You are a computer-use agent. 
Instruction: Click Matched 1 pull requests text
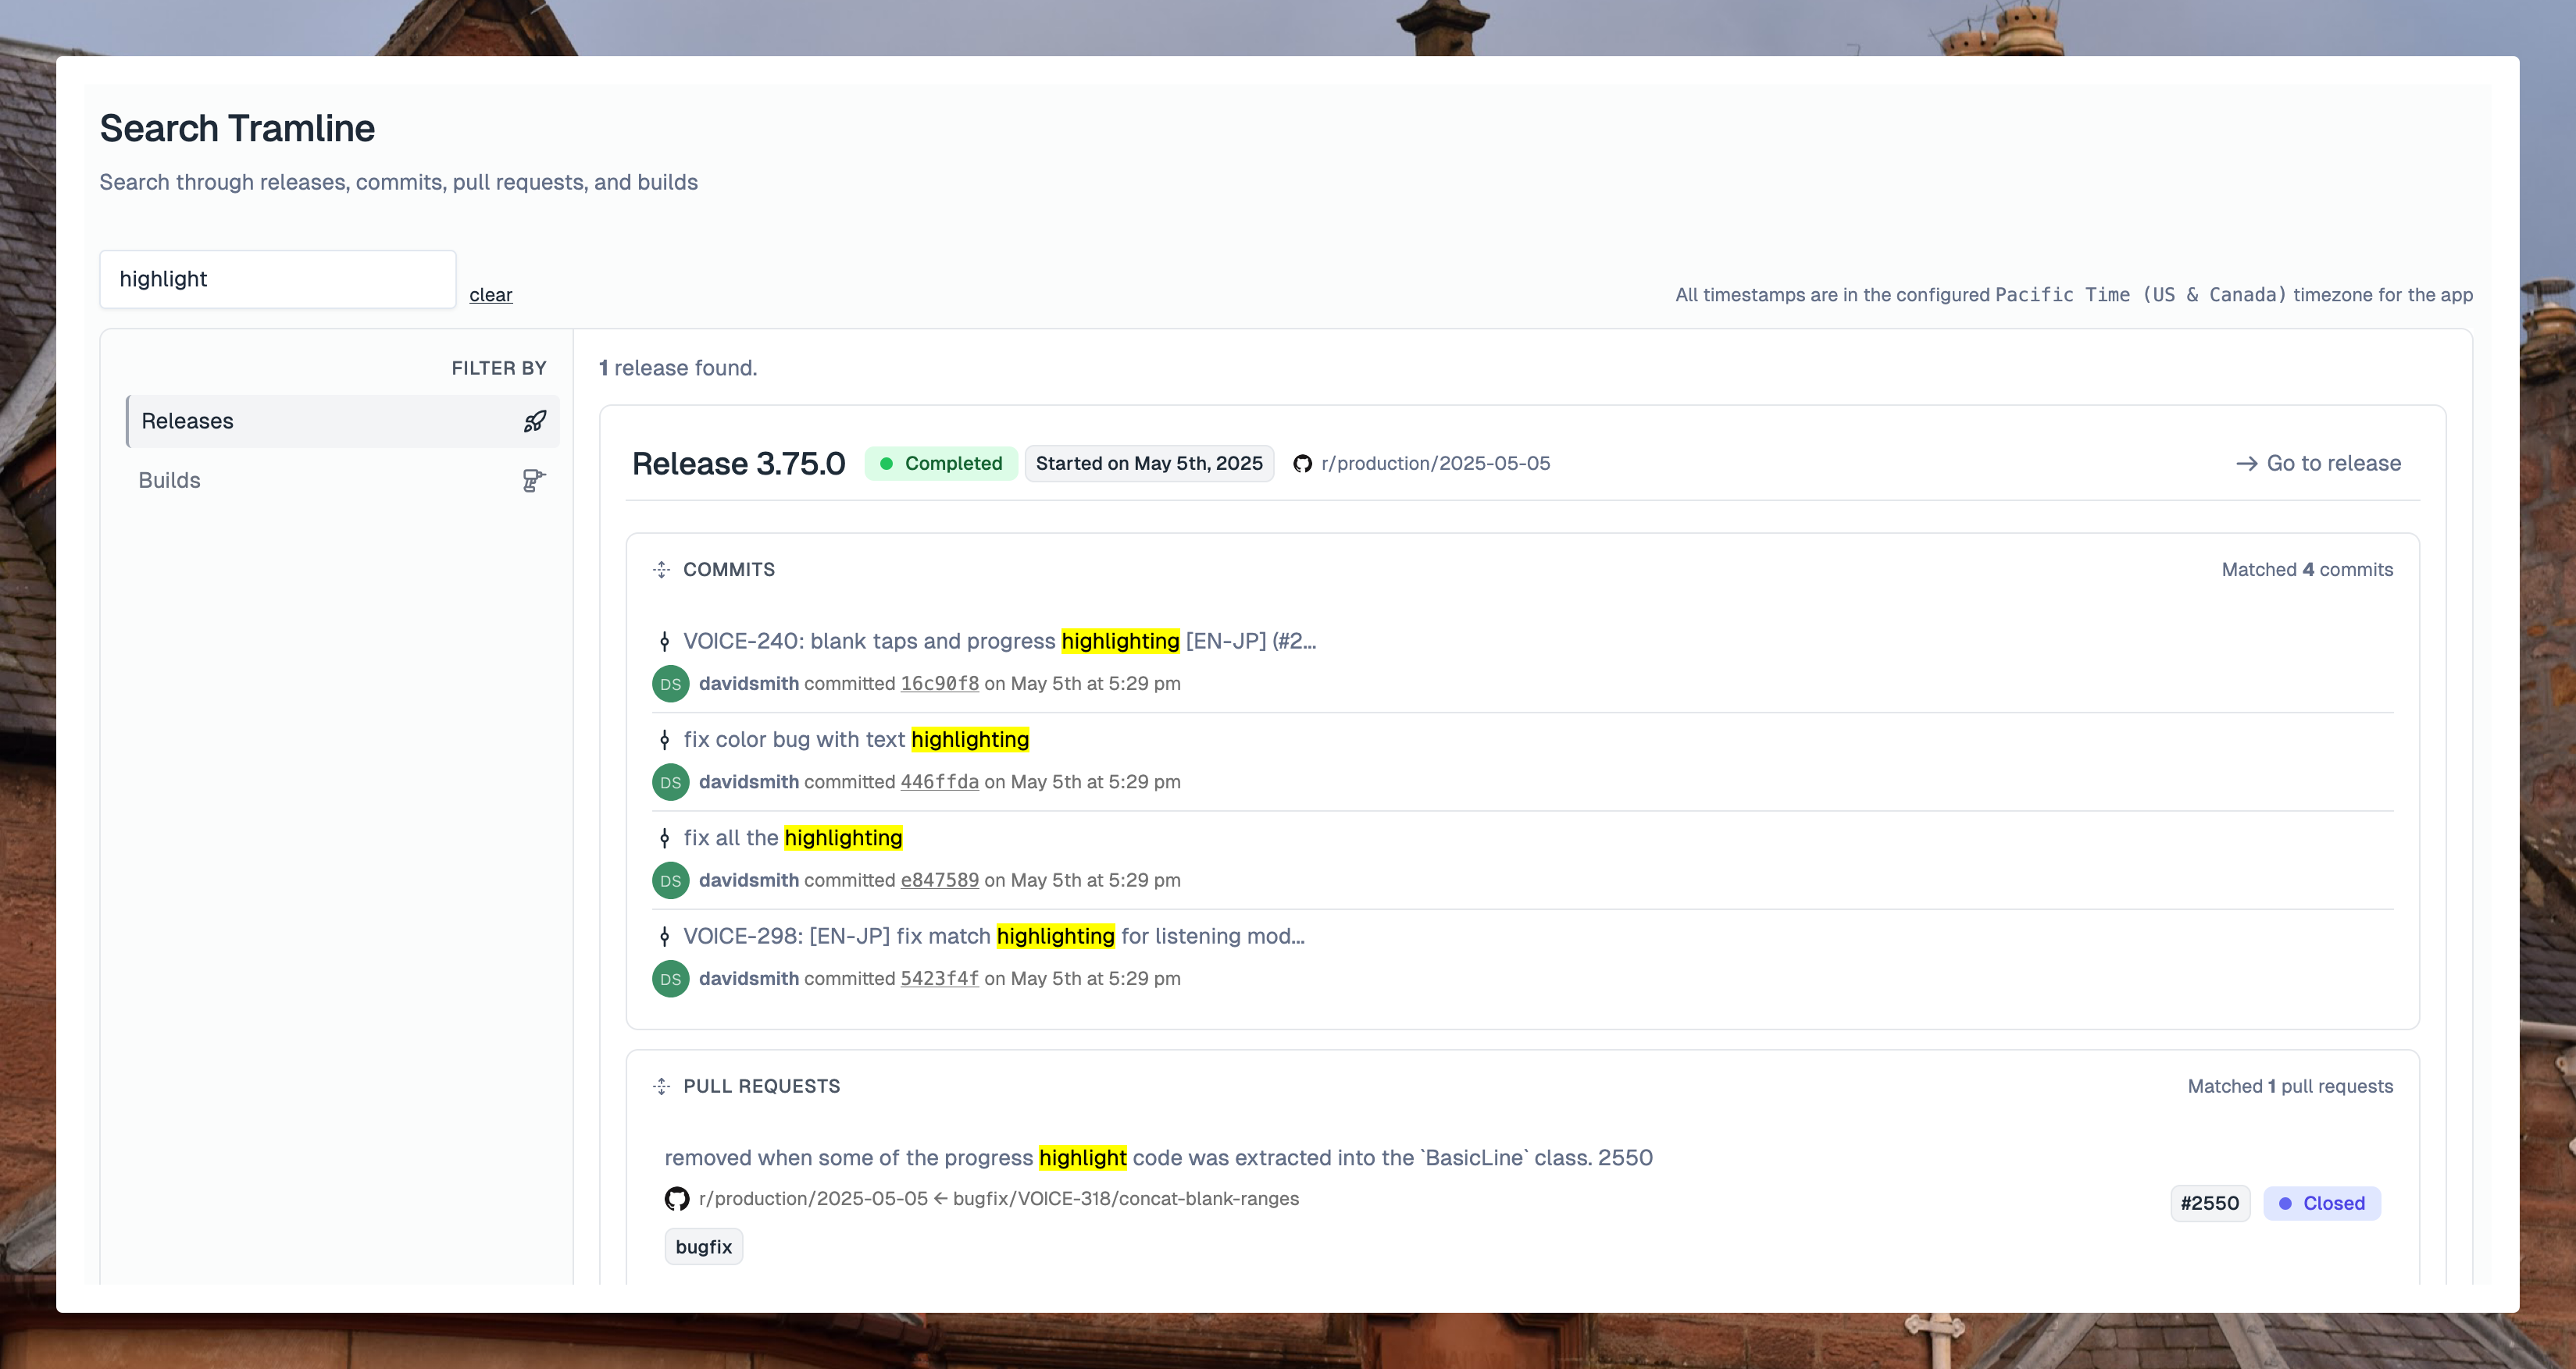pos(2290,1086)
